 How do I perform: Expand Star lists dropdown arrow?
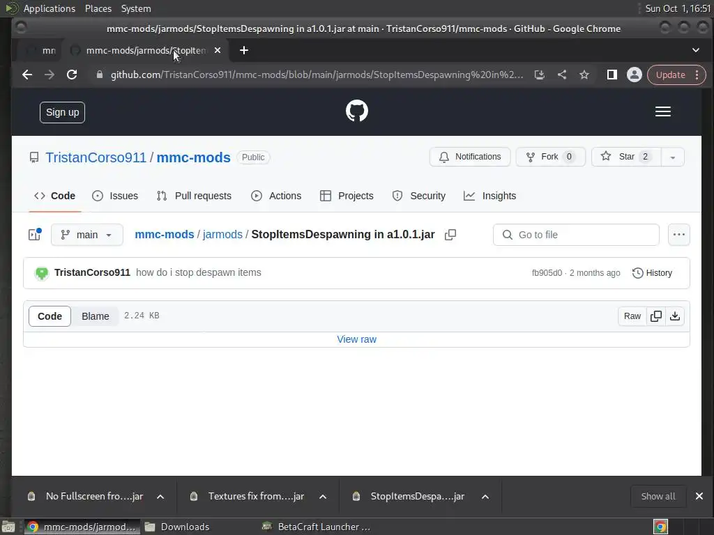pyautogui.click(x=673, y=157)
